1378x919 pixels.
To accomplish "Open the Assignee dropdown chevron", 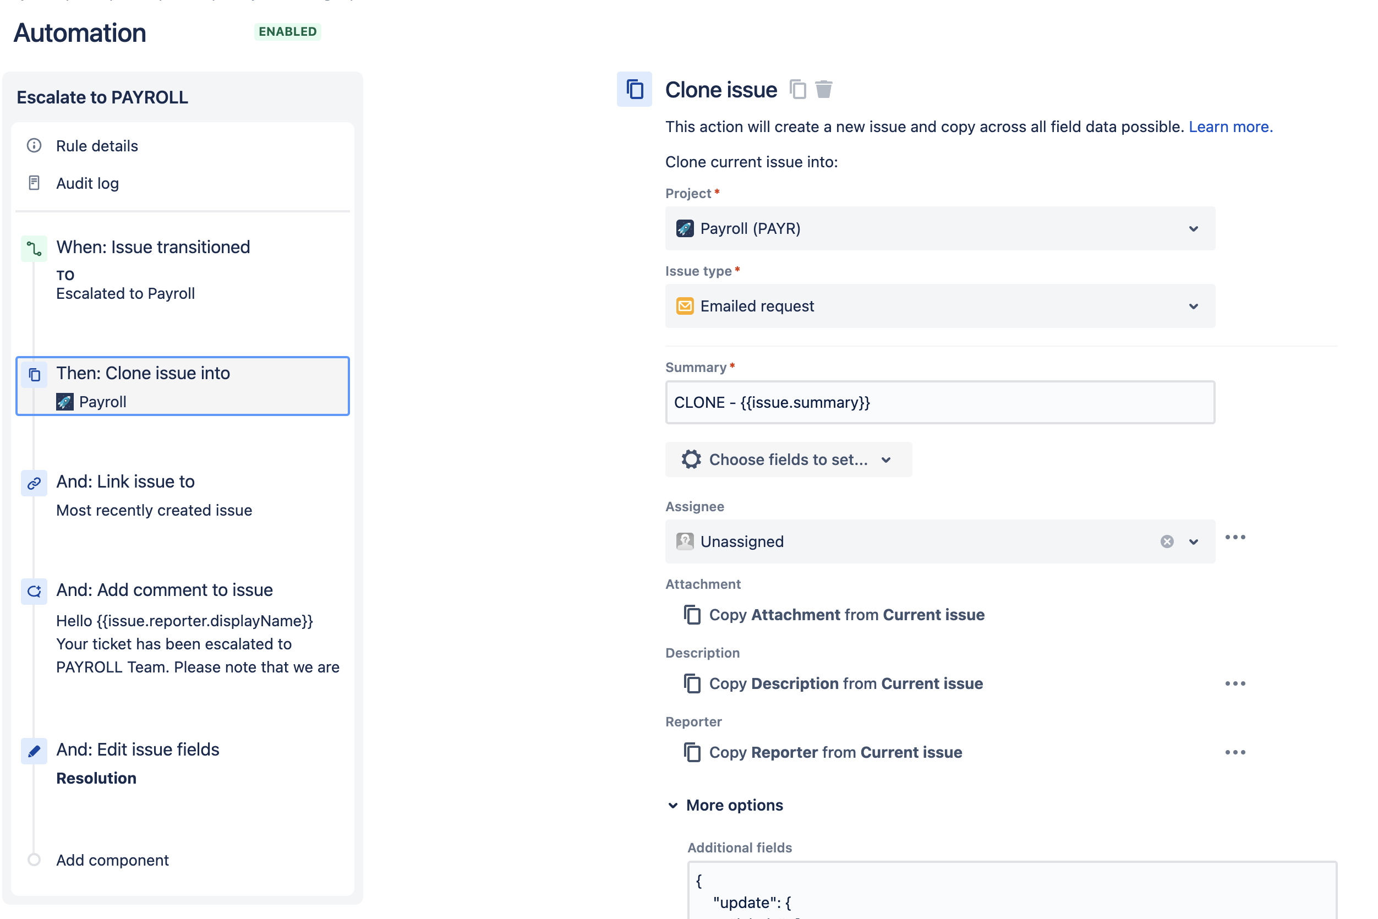I will pos(1194,541).
